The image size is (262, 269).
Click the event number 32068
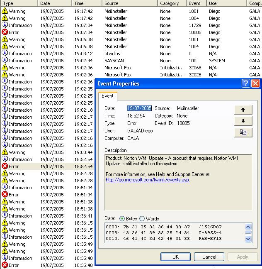click(195, 68)
